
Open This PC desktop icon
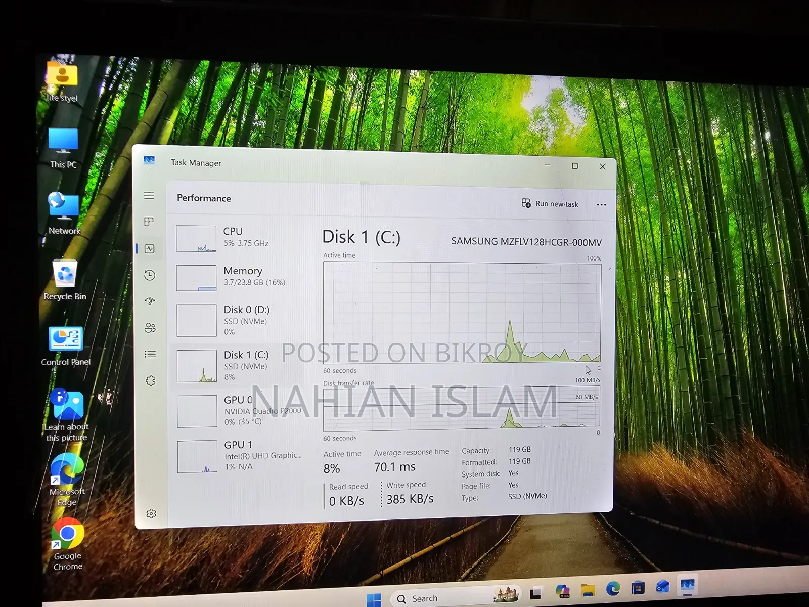[x=63, y=147]
